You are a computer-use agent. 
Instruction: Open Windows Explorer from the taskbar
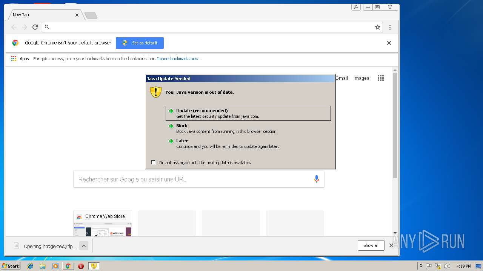pos(43,266)
